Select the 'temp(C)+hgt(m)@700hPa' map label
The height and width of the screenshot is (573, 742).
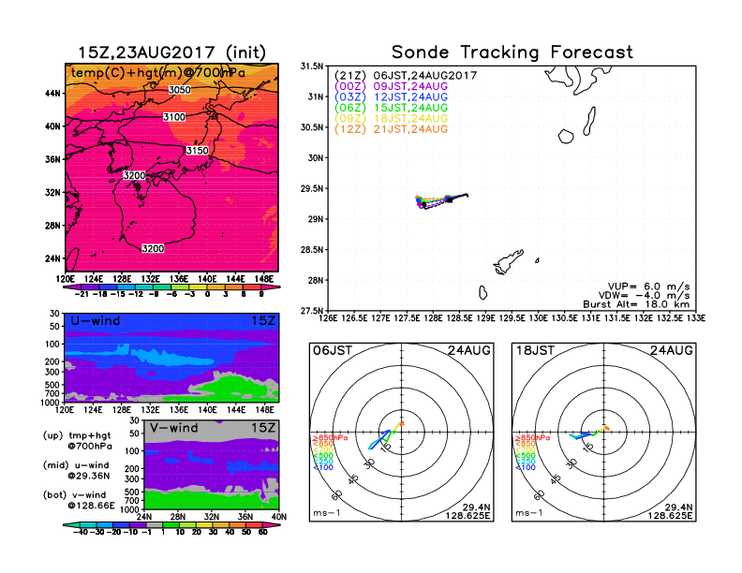[x=158, y=72]
